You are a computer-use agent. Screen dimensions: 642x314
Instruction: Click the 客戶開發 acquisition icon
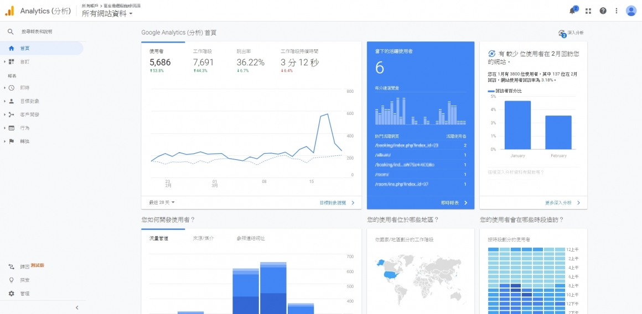click(x=12, y=114)
